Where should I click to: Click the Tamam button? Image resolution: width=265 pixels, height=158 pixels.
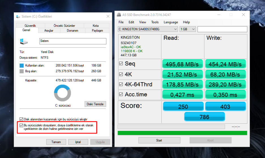coord(56,142)
